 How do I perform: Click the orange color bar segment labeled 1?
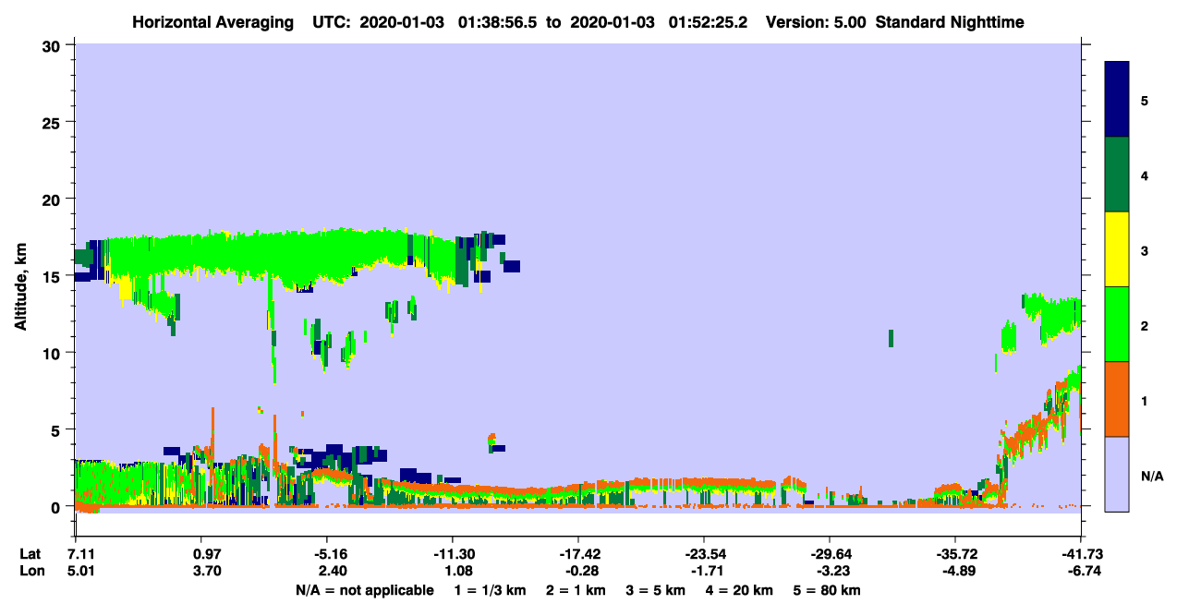pyautogui.click(x=1117, y=399)
